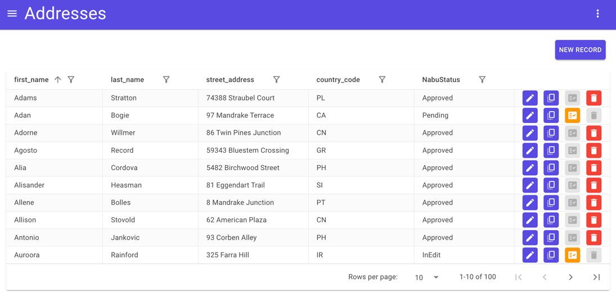Viewport: 616px width, 297px height.
Task: Click the last_name column header
Action: 127,80
